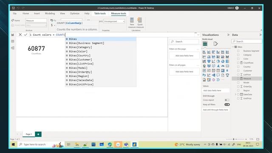Choose the ribbon chart visual
Screen dimensions: 272x153
click(227, 57)
